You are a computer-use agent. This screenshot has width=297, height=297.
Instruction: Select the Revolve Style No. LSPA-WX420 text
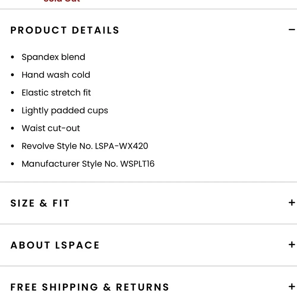pyautogui.click(x=85, y=146)
